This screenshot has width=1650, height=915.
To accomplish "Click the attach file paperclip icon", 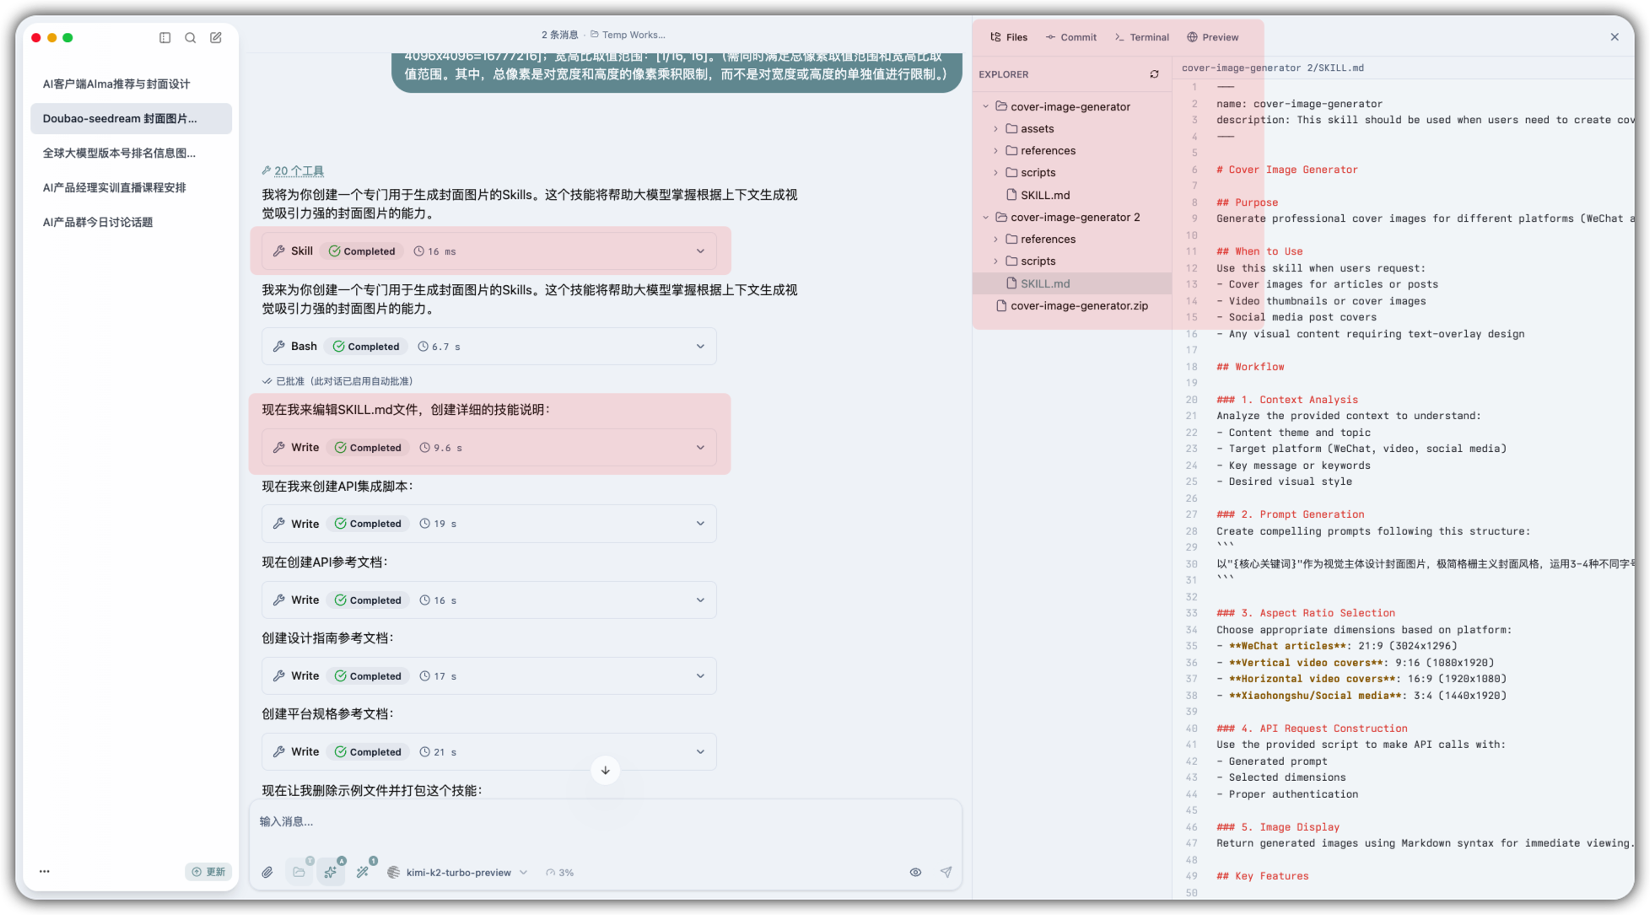I will [267, 872].
